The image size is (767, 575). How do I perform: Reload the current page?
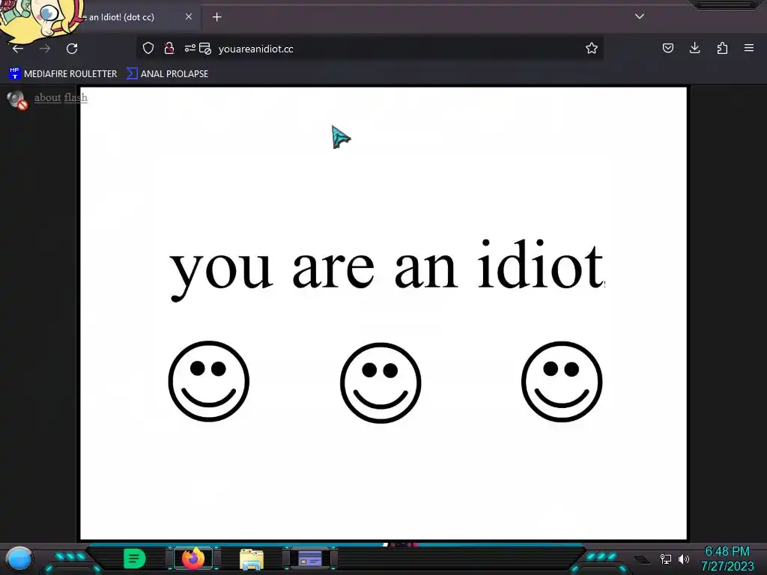click(x=72, y=49)
